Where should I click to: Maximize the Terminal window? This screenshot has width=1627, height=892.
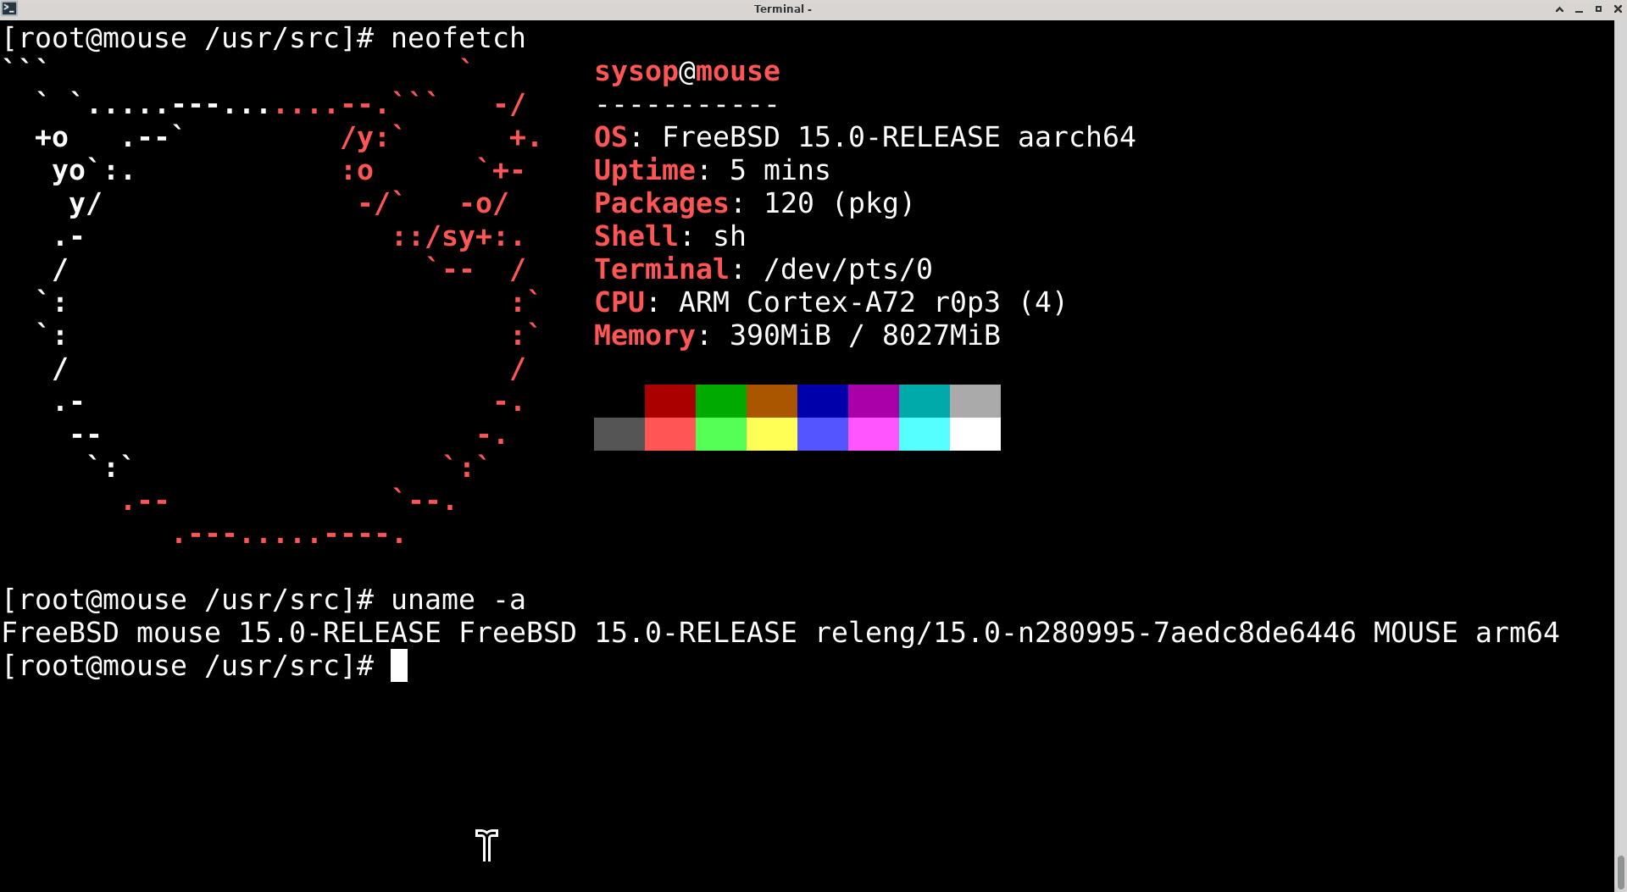point(1598,9)
